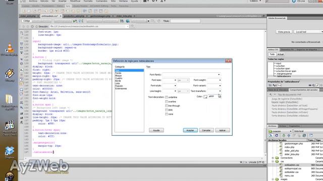Open the Local/red dropdown in BrowserLab
The width and height of the screenshot is (323, 181).
[x=308, y=32]
